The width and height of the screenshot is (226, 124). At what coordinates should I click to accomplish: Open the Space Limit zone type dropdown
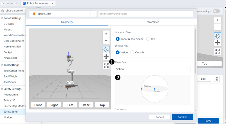point(93,14)
